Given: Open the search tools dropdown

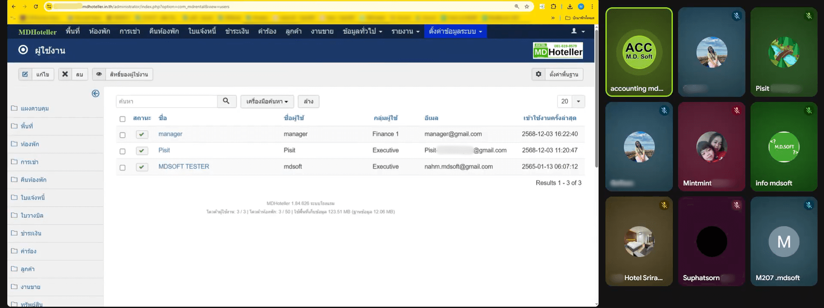Looking at the screenshot, I should pyautogui.click(x=267, y=102).
